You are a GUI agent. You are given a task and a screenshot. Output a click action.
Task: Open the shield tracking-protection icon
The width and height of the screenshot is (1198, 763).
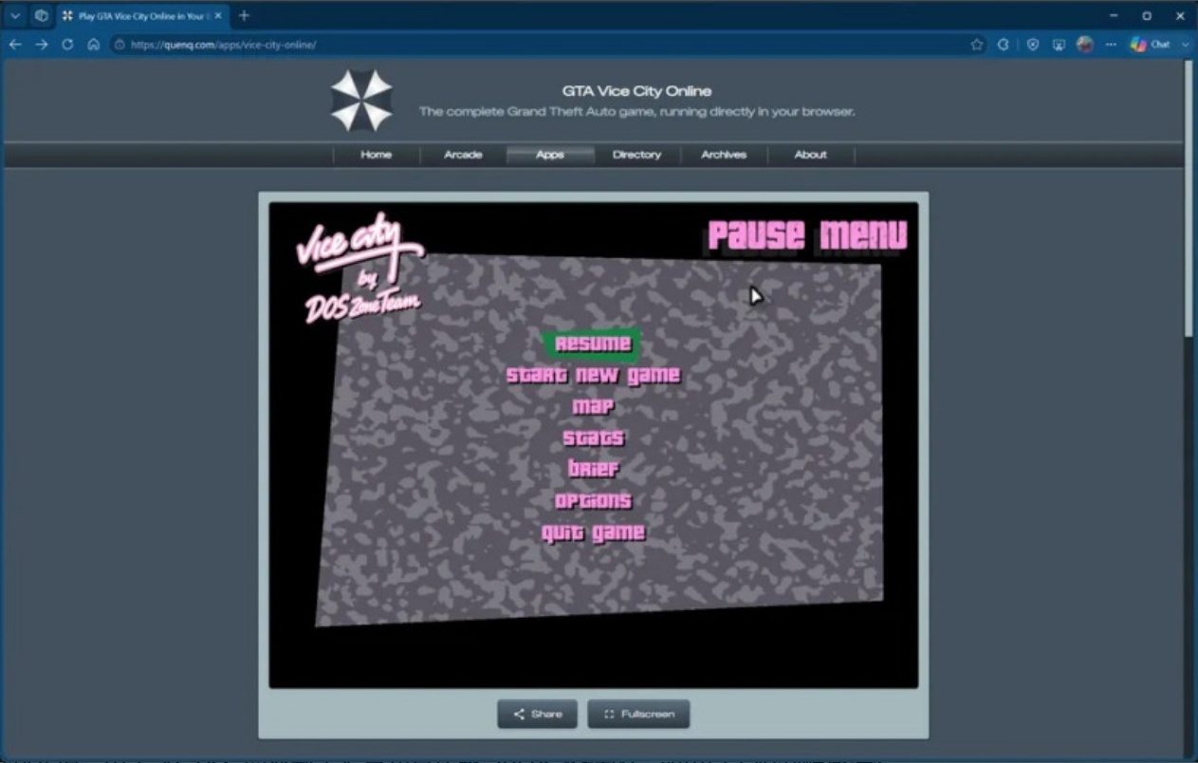point(1033,45)
